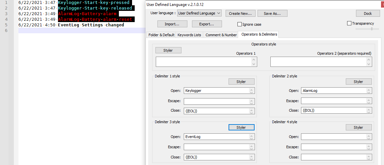Click the Operators 1 box scroll arrows

(254, 62)
